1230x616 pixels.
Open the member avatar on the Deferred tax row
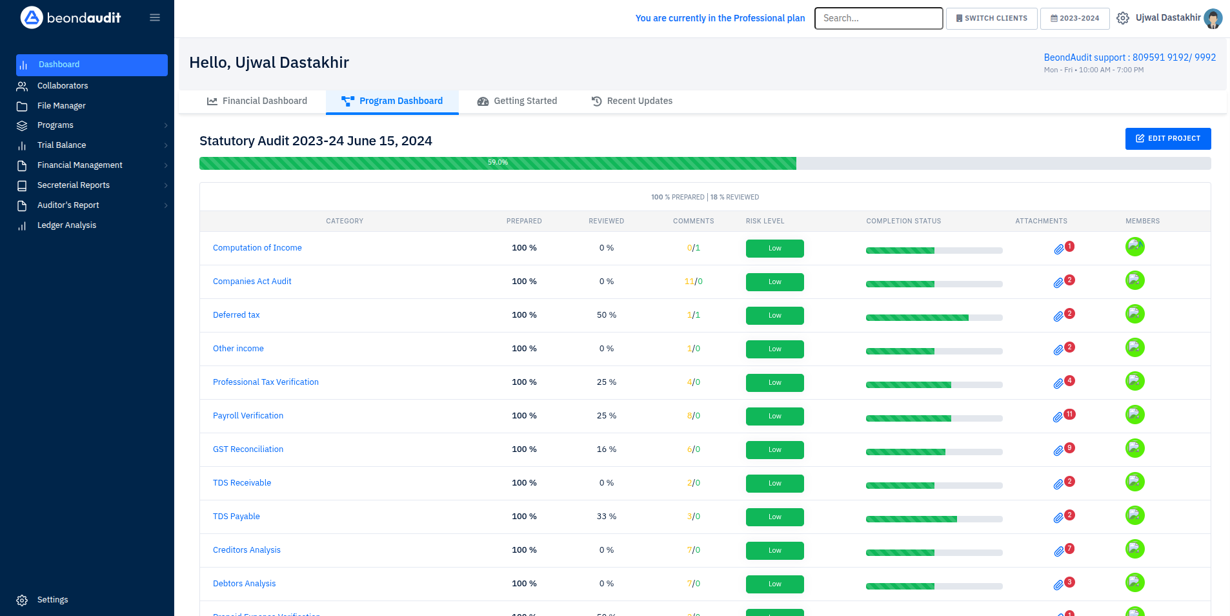coord(1135,314)
